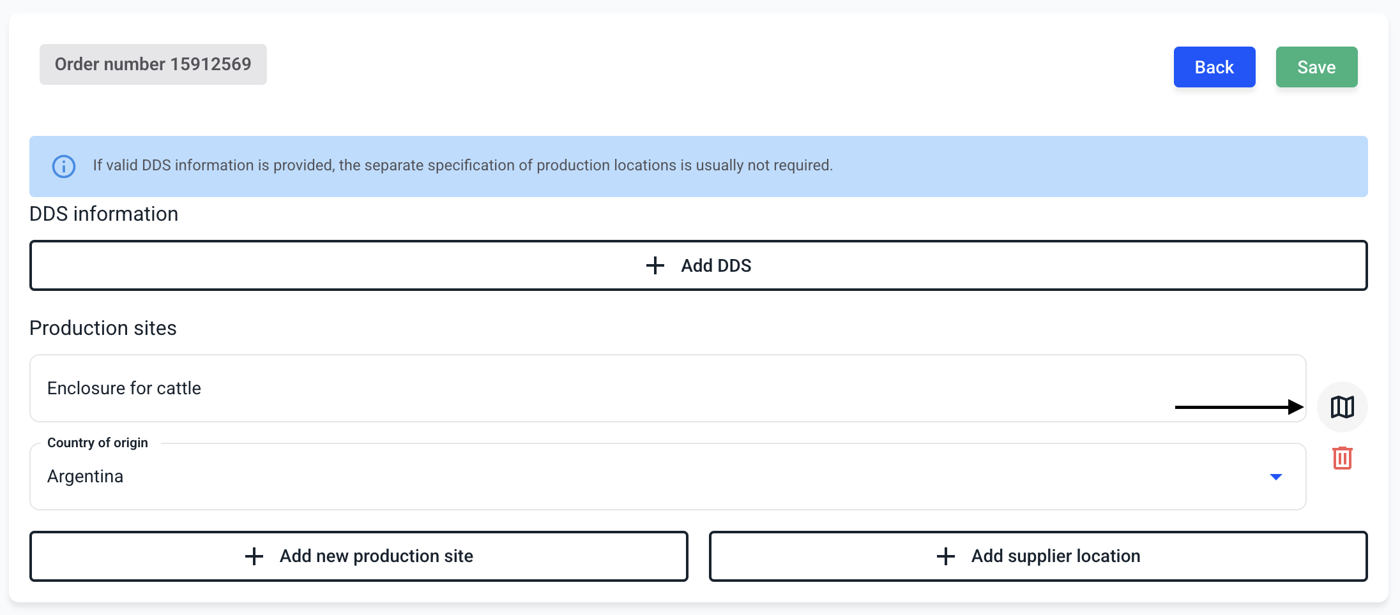Click the DDS information heading
Screen dimensions: 1400x615
pos(104,214)
